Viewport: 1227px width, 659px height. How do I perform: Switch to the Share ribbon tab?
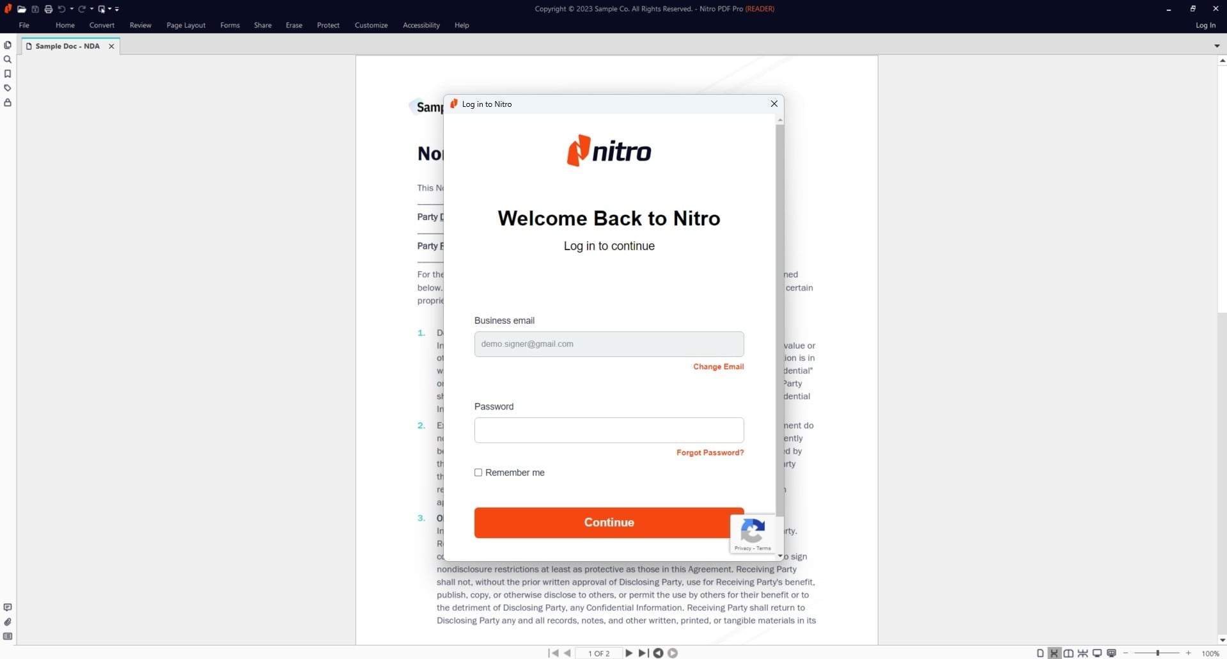[x=263, y=25]
